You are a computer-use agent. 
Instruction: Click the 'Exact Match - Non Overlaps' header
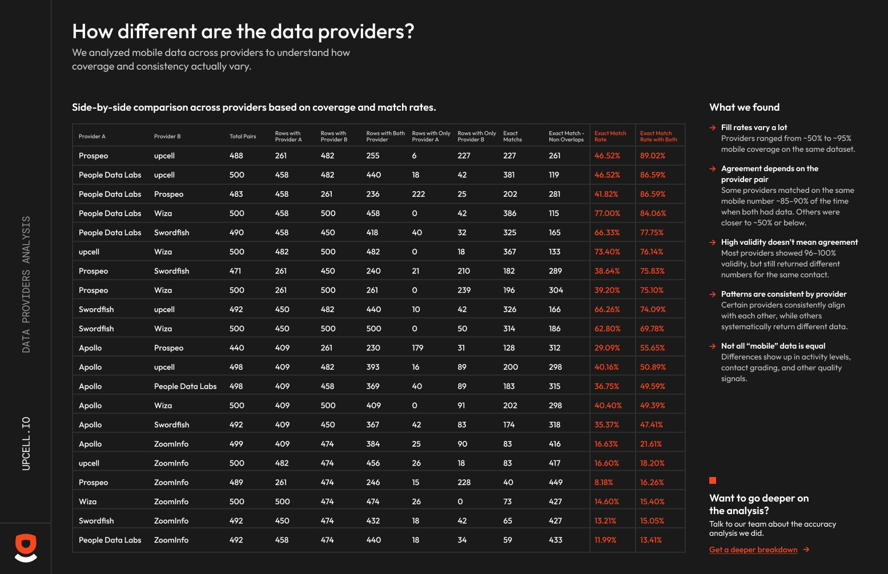pos(566,136)
